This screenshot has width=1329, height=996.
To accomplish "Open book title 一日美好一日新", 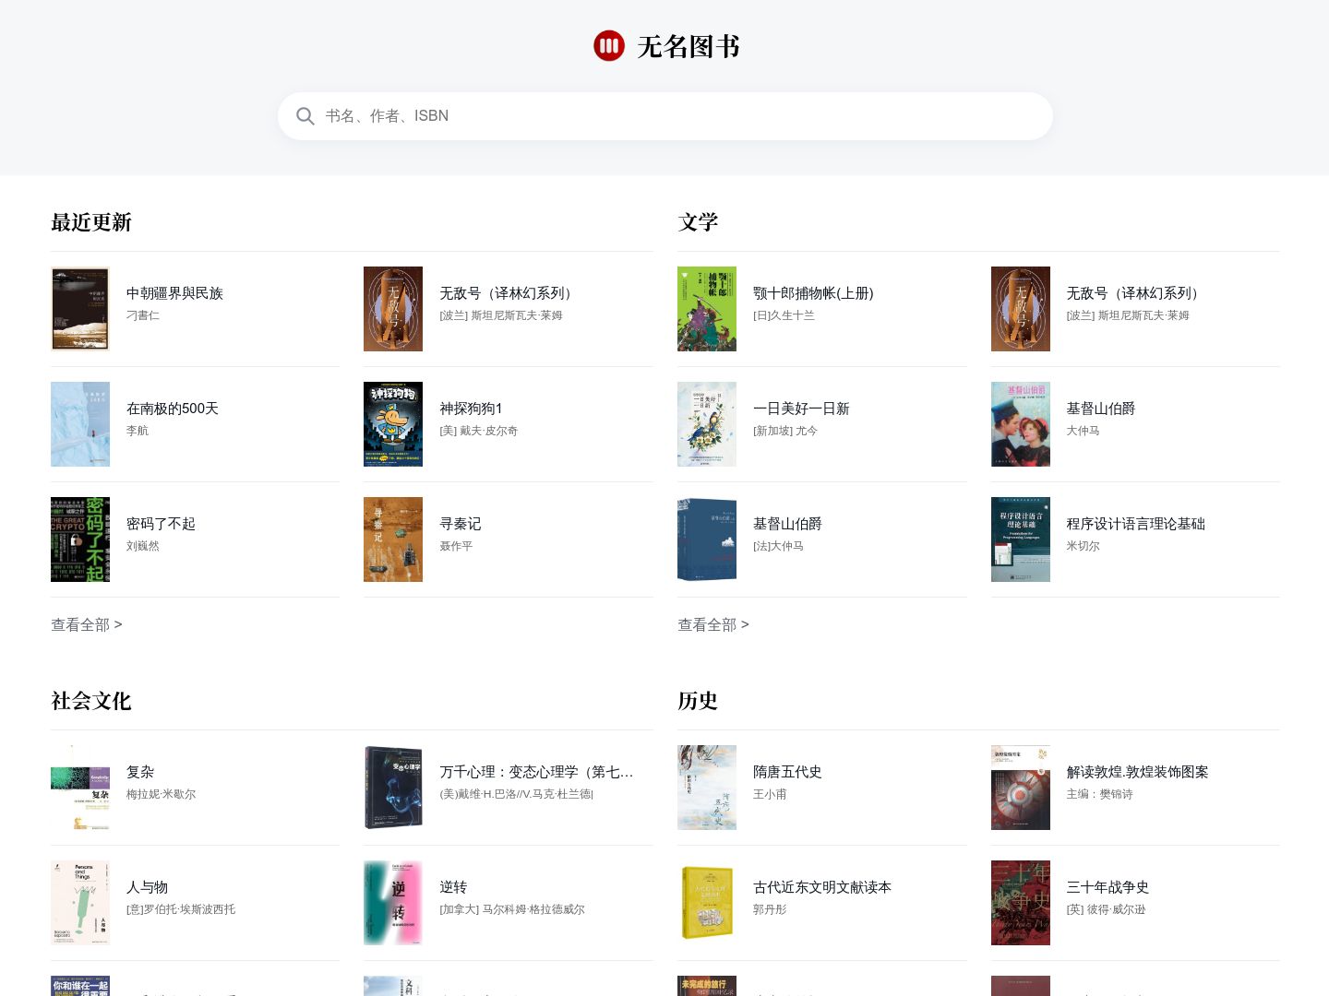I will click(801, 409).
